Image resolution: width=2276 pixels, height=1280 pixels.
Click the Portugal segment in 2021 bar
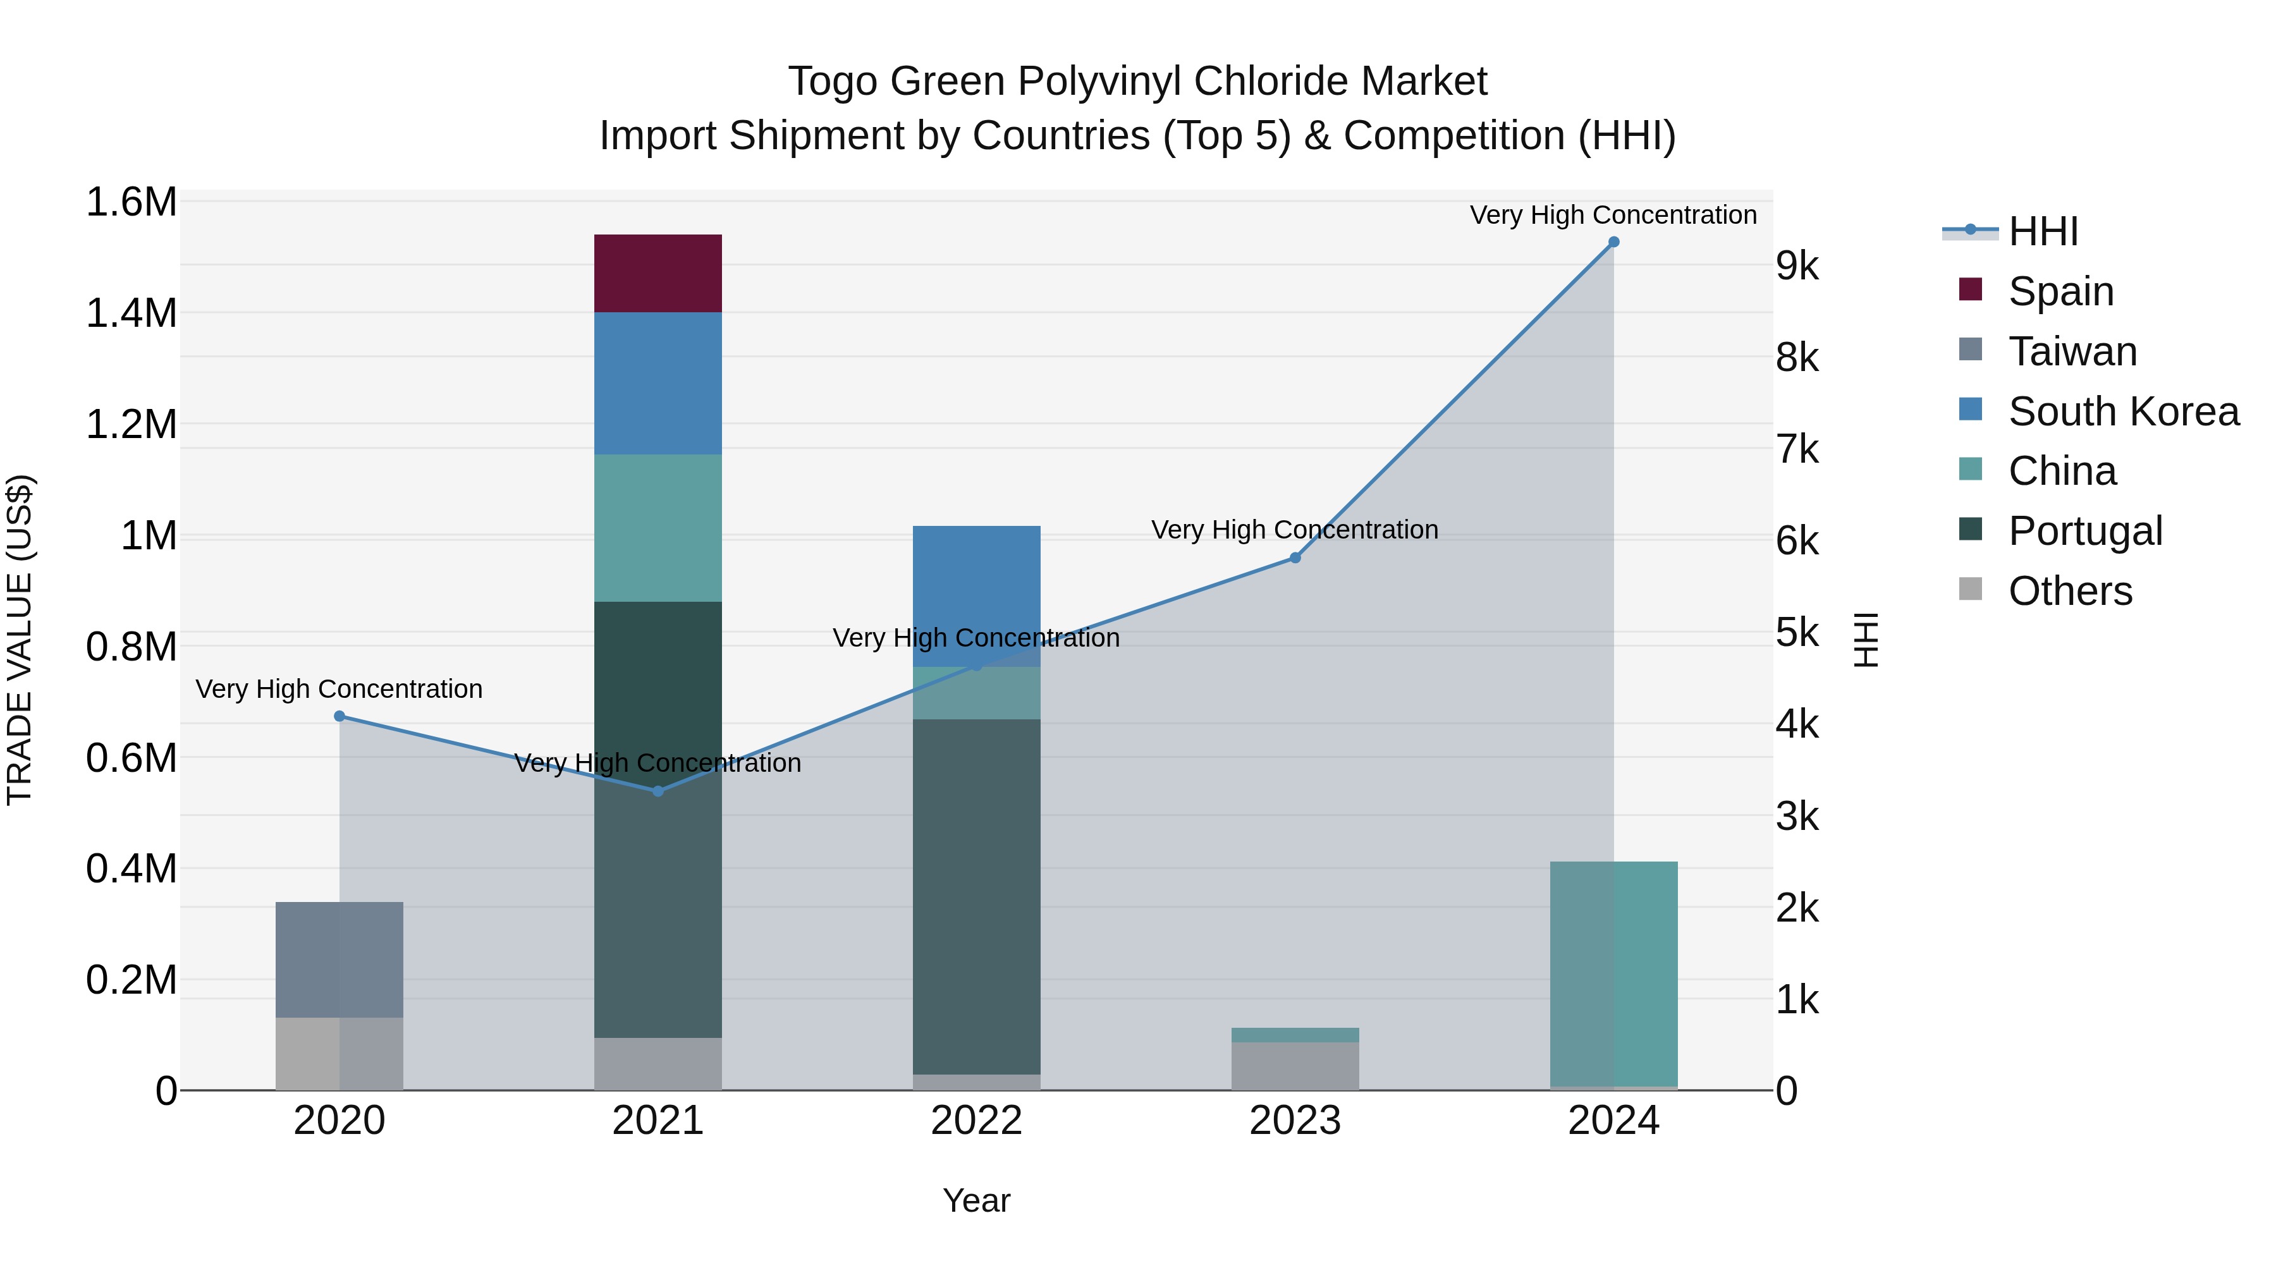click(658, 820)
